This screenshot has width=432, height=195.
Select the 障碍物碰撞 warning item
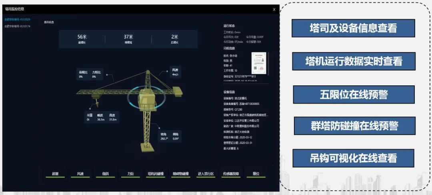point(180,174)
